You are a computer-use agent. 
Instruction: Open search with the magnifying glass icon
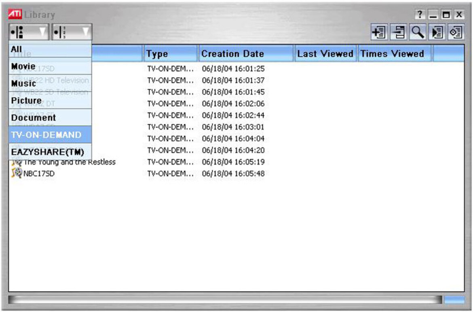418,32
